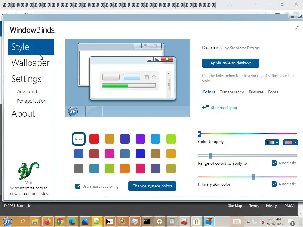The height and width of the screenshot is (227, 303).
Task: Click the start orb in the style preview
Action: coord(73,111)
